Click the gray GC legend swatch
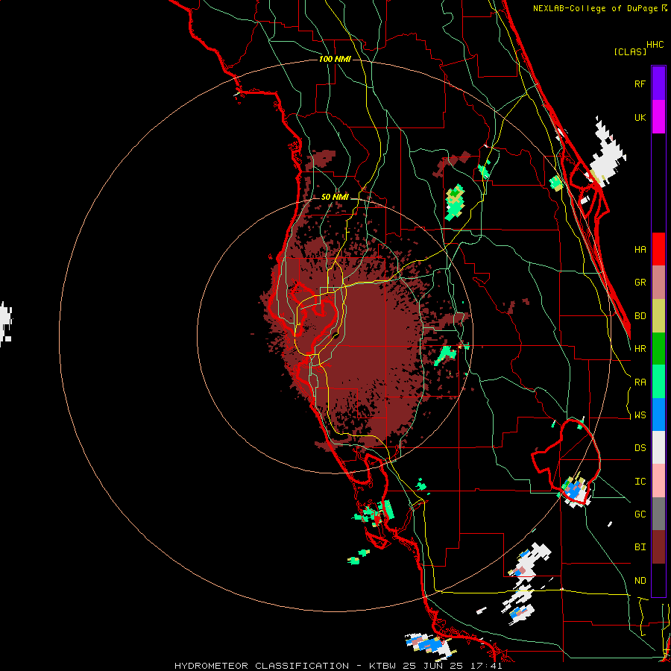This screenshot has height=671, width=671. (658, 514)
